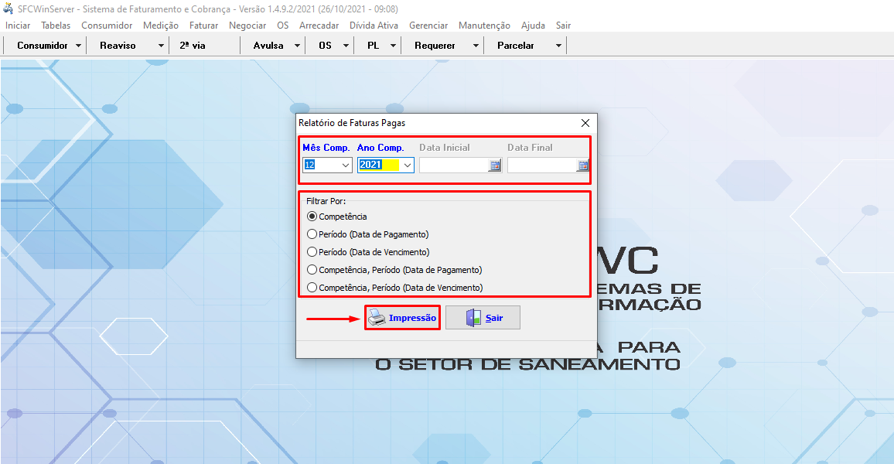The image size is (894, 464).
Task: Choose Competência, Período (Data de Vencimento)
Action: pos(312,288)
